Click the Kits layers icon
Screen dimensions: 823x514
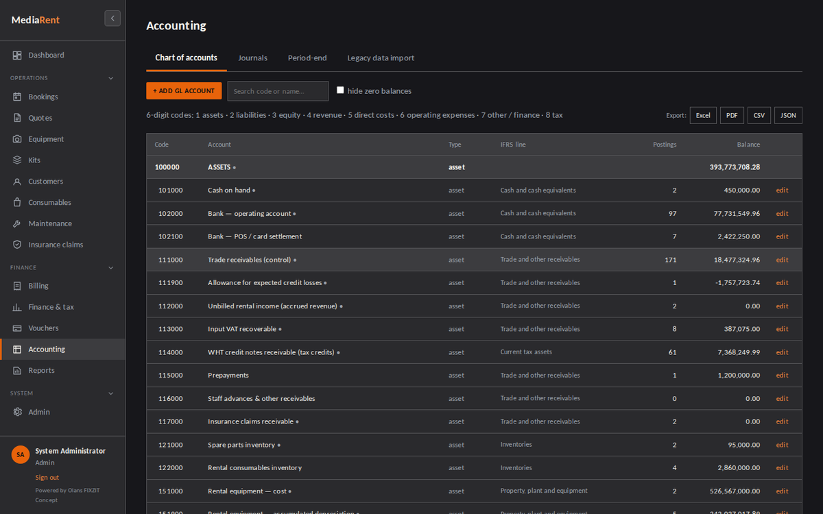tap(17, 160)
